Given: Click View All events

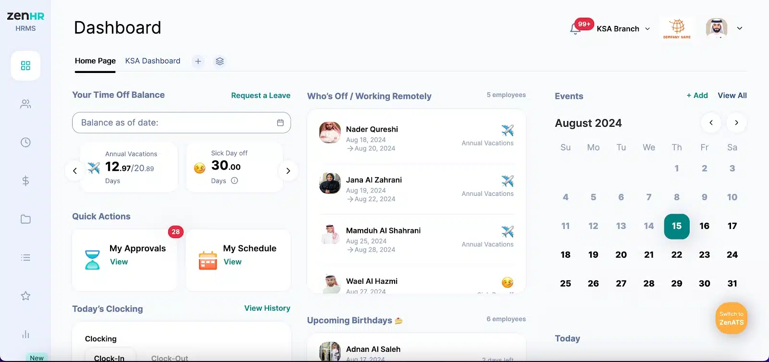Looking at the screenshot, I should (732, 96).
